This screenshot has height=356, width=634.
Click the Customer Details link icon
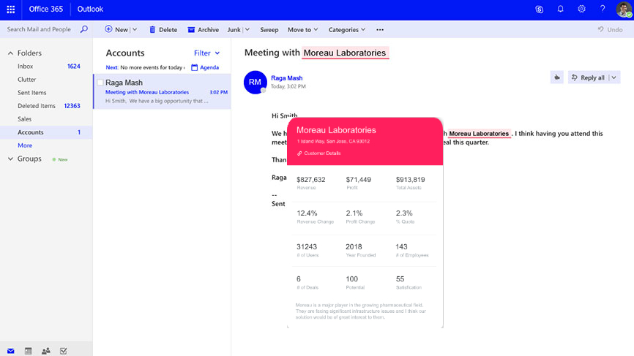(299, 154)
